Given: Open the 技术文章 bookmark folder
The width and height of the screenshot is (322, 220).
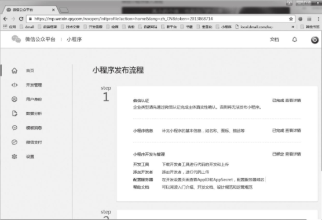Looking at the screenshot, I should coord(70,27).
